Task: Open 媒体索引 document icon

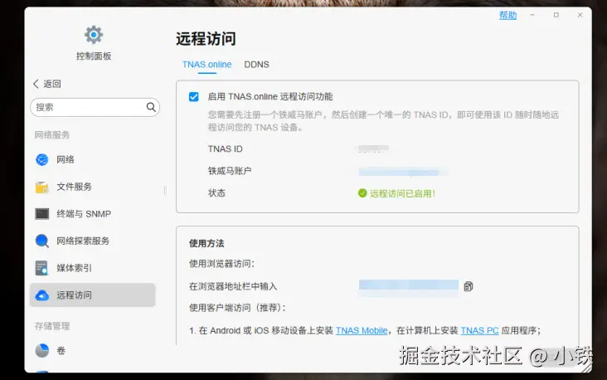Action: click(x=41, y=268)
